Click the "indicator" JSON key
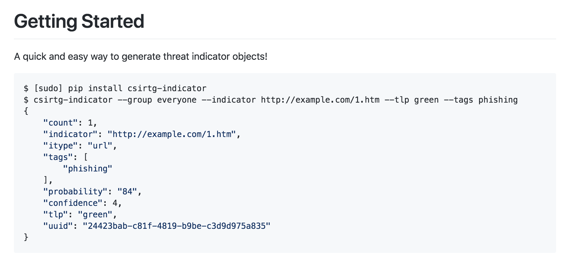Image resolution: width=573 pixels, height=262 pixels. [70, 134]
